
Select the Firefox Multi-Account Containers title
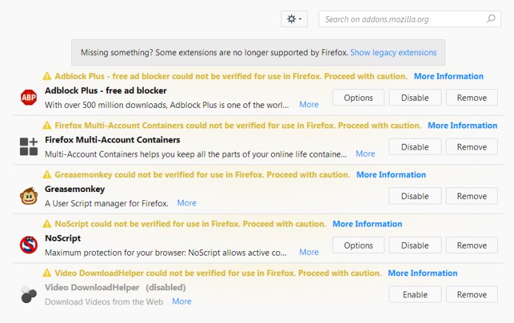coord(112,140)
